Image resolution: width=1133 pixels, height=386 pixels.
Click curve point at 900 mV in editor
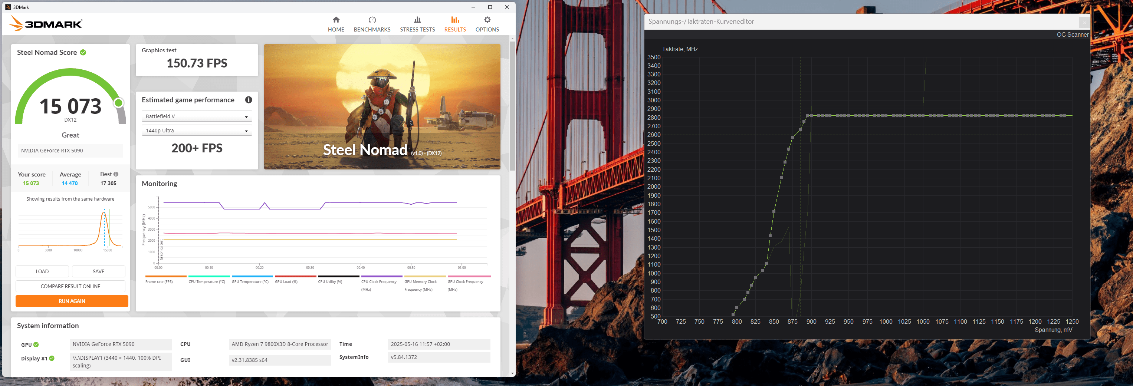811,116
